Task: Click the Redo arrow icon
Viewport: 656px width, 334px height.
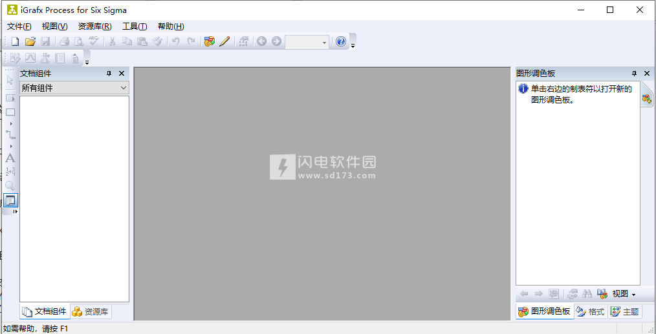Action: (191, 41)
